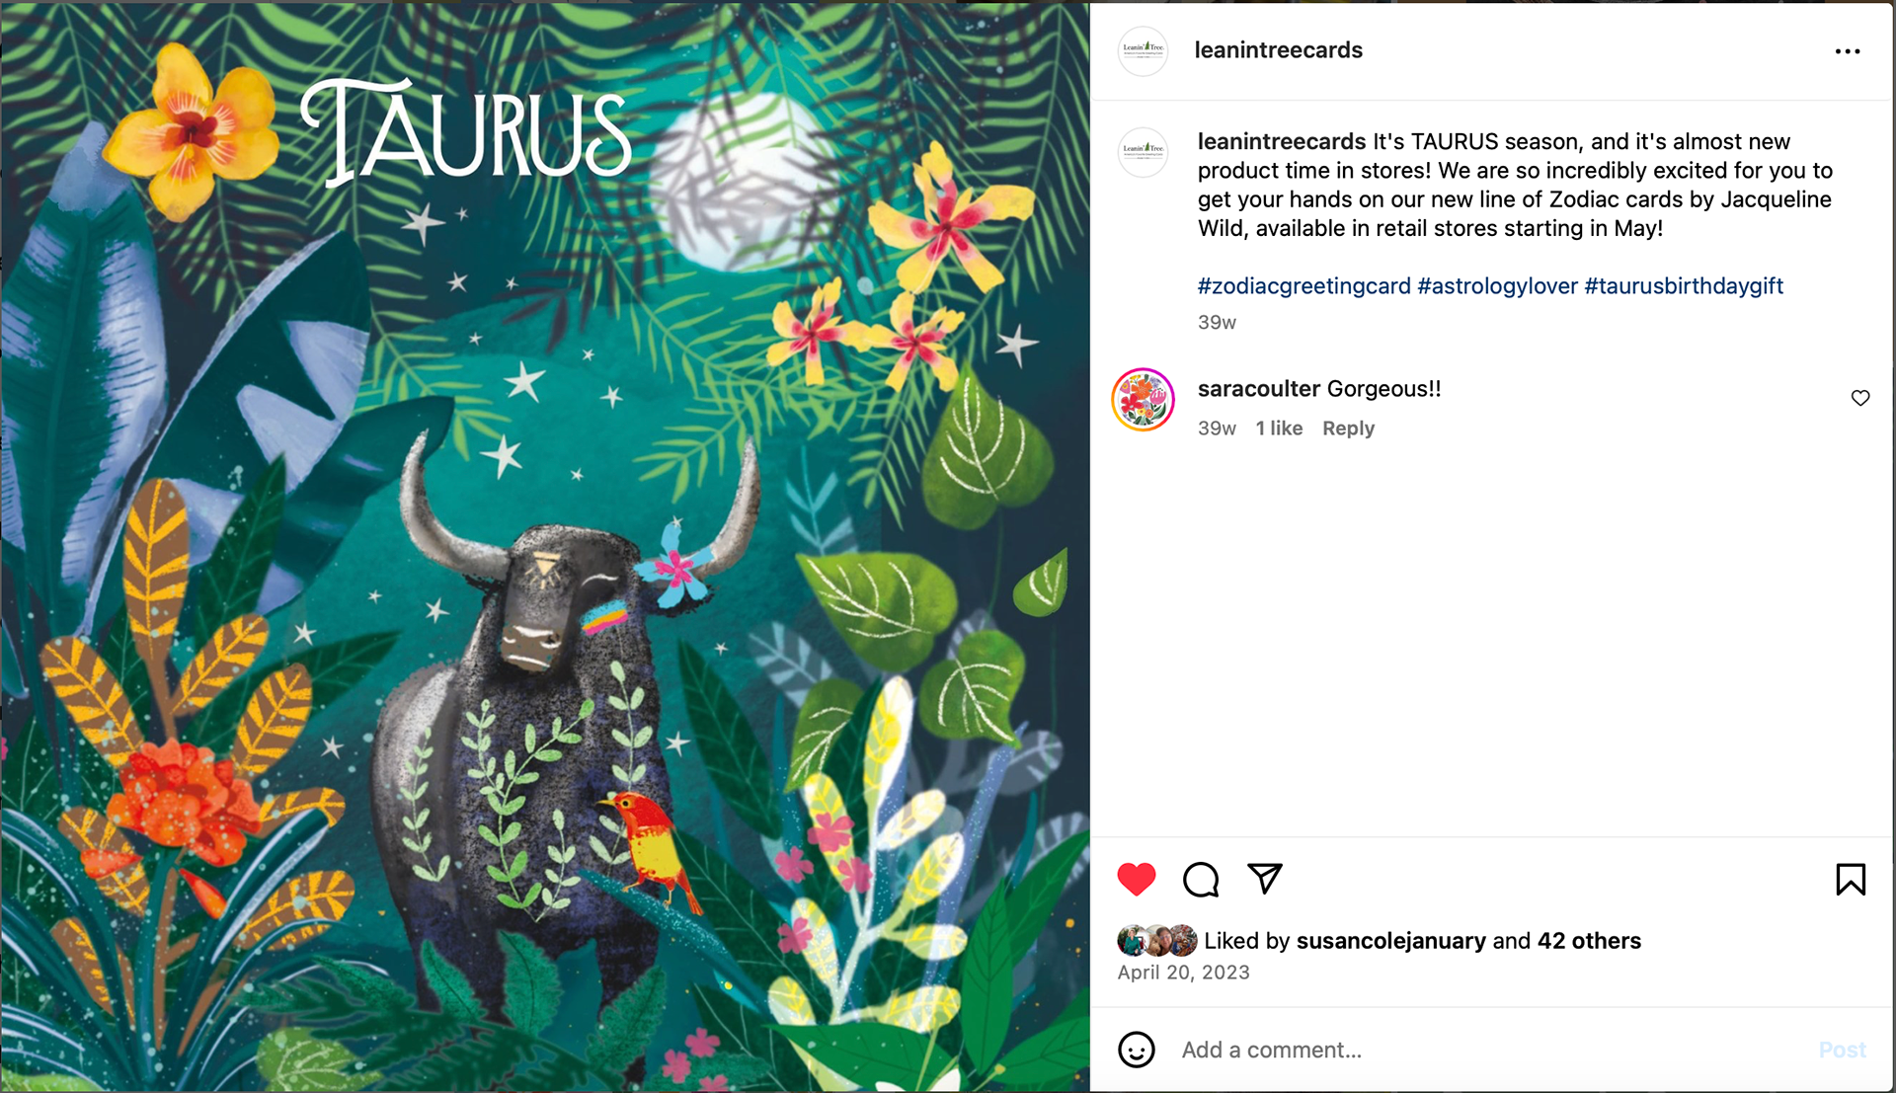Click the Taurus card image
This screenshot has width=1896, height=1093.
[545, 547]
